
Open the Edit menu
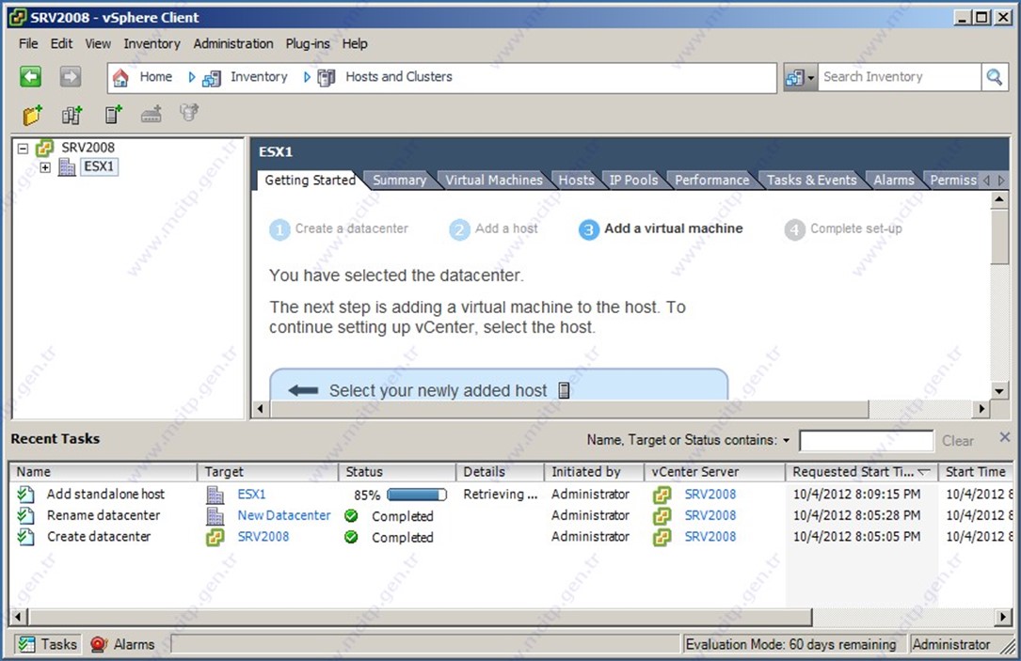[x=61, y=43]
